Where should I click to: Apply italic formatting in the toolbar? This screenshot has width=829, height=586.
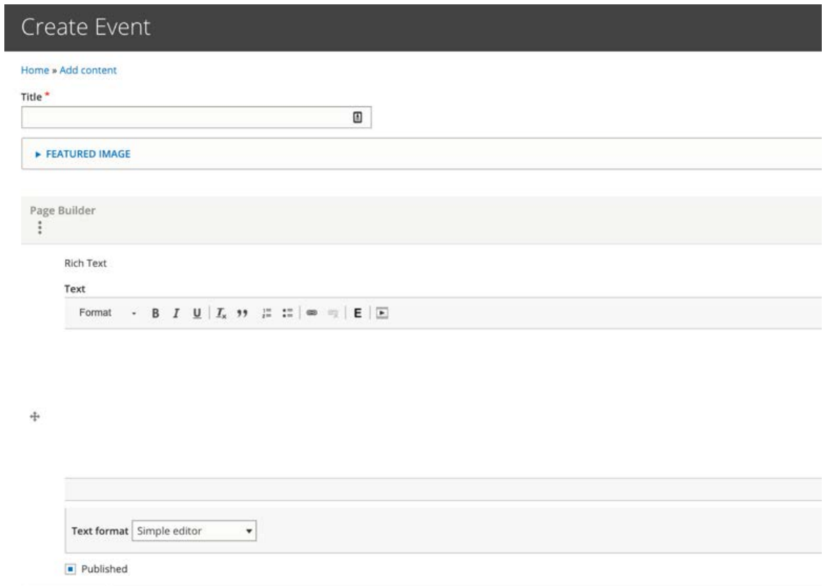tap(175, 313)
